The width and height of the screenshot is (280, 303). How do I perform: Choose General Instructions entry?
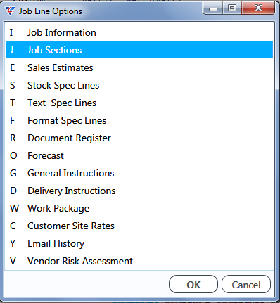tap(139, 173)
